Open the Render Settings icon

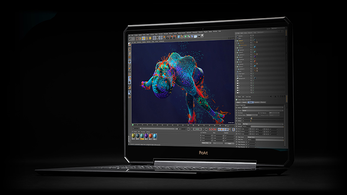click(175, 37)
